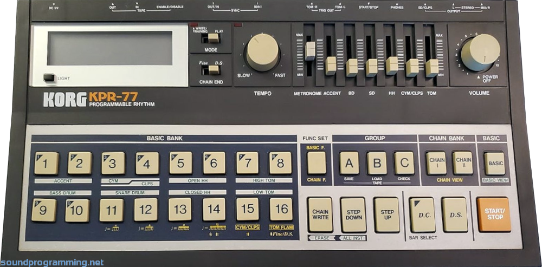This screenshot has width=542, height=267.
Task: Tap pad button 15 under Low Tom
Action: 248,209
